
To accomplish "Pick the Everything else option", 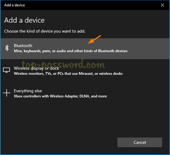I will click(x=85, y=94).
